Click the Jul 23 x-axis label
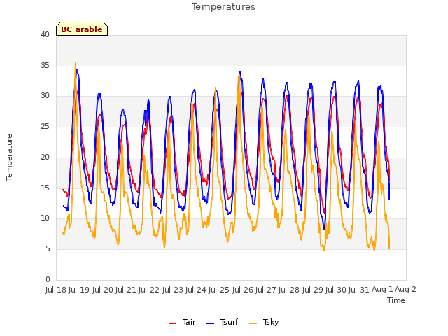This screenshot has height=336, width=448. pos(173,290)
